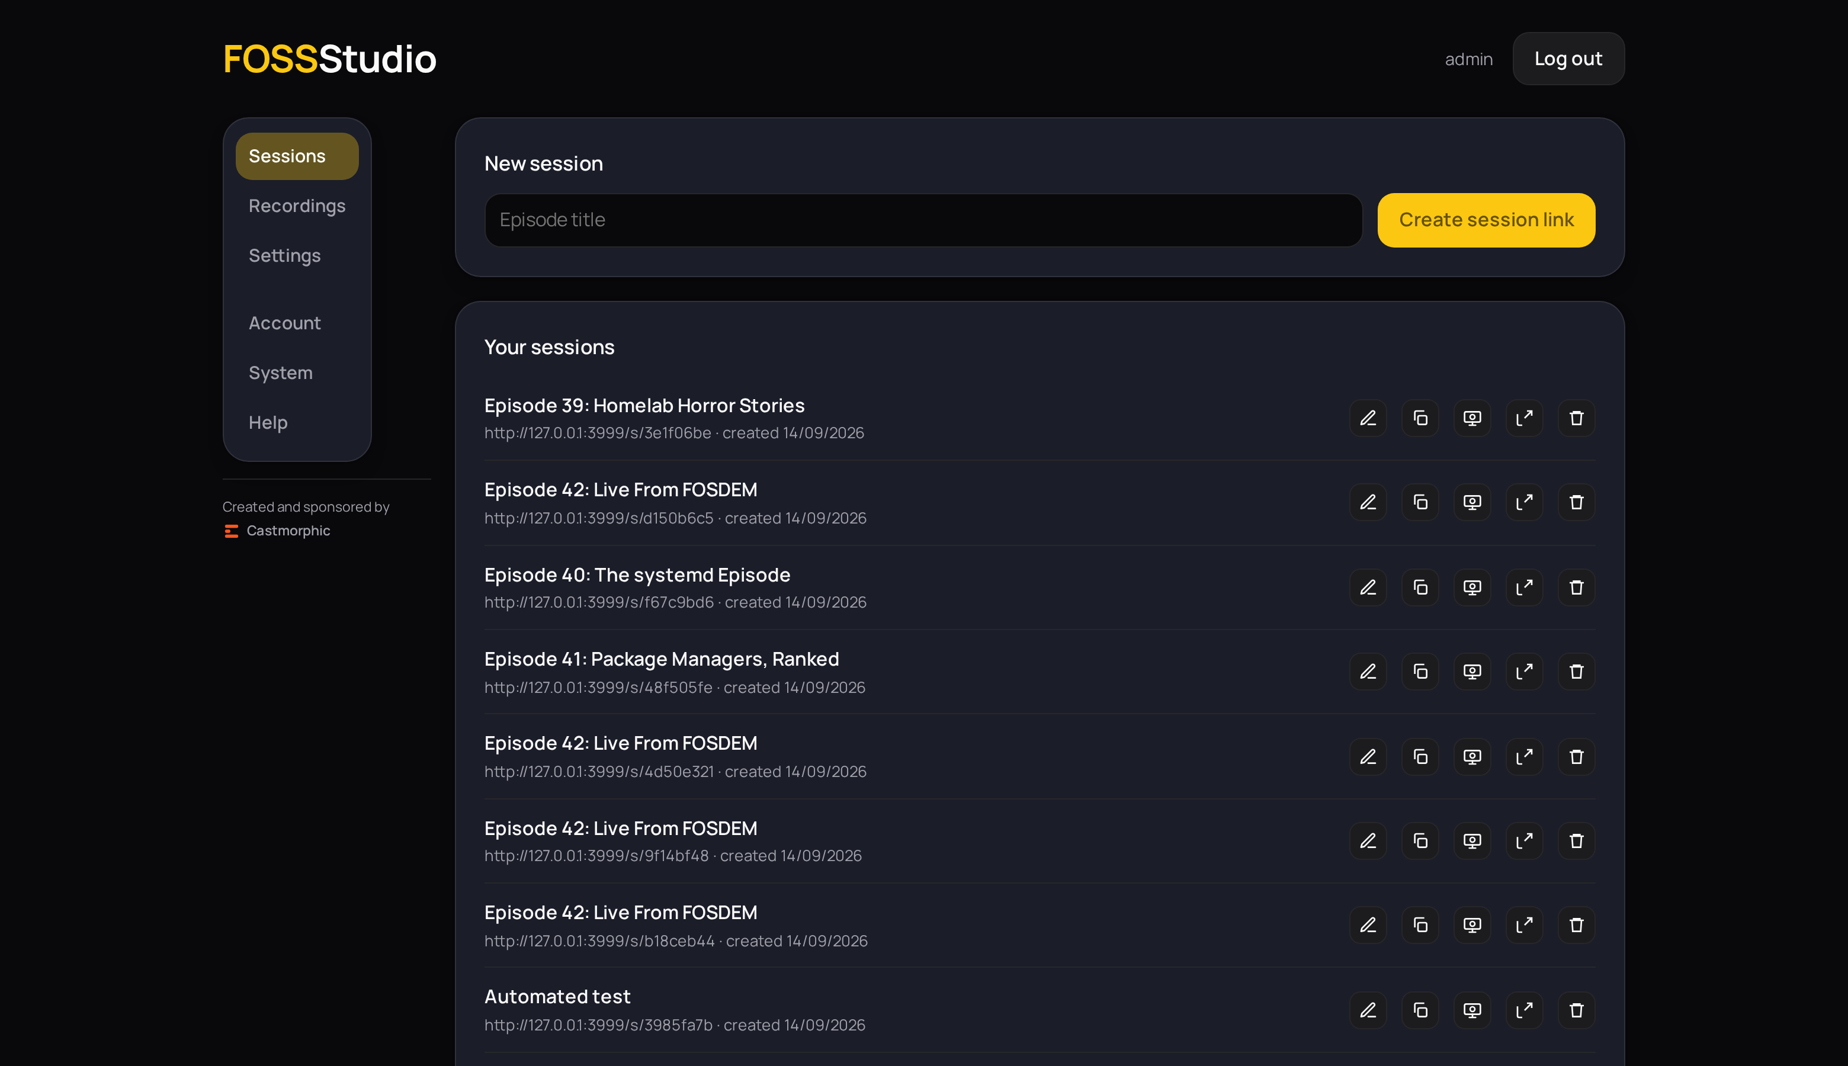
Task: Delete the session with link 9f14bf48
Action: [x=1576, y=840]
